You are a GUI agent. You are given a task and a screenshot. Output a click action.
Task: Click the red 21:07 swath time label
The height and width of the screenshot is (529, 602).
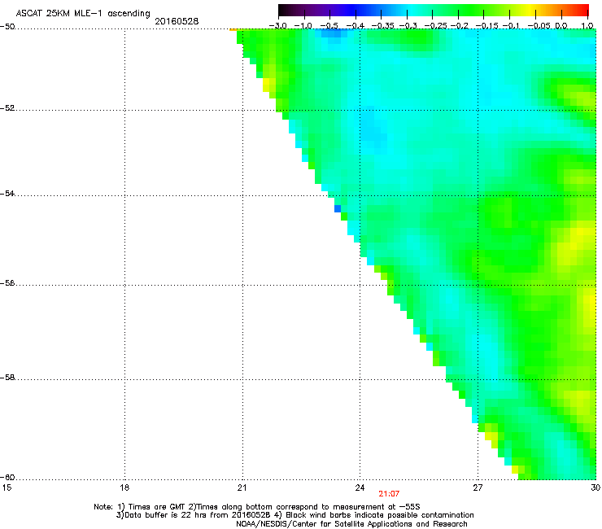389,494
